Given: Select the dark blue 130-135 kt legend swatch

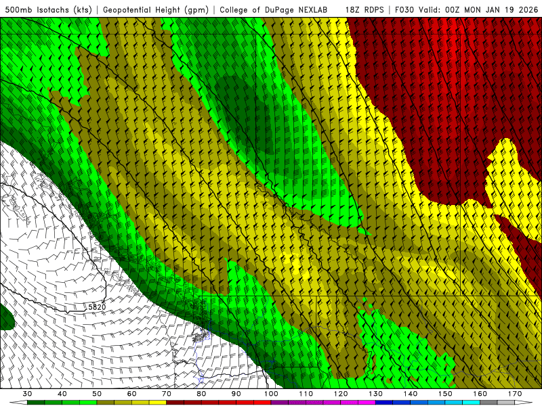Looking at the screenshot, I should (x=384, y=403).
